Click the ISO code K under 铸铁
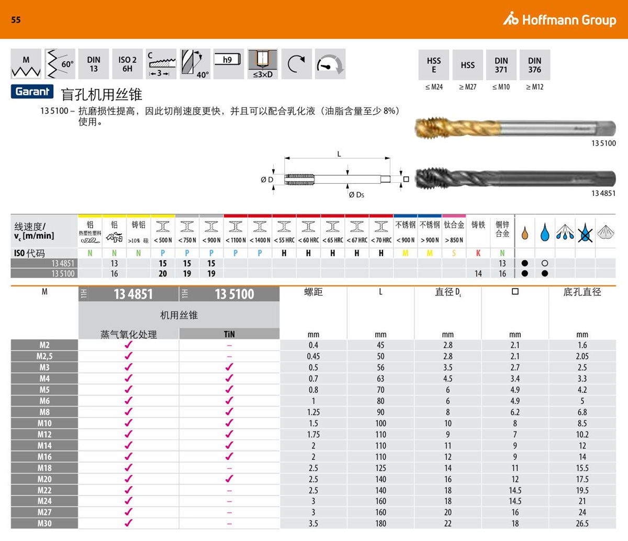This screenshot has width=628, height=541. [x=478, y=253]
